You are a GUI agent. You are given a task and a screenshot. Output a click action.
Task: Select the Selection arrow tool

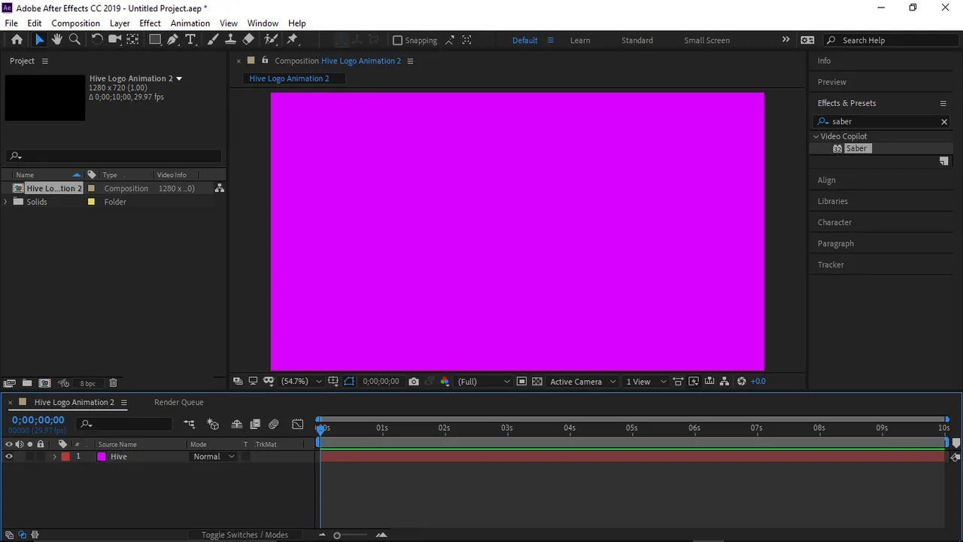click(x=40, y=40)
